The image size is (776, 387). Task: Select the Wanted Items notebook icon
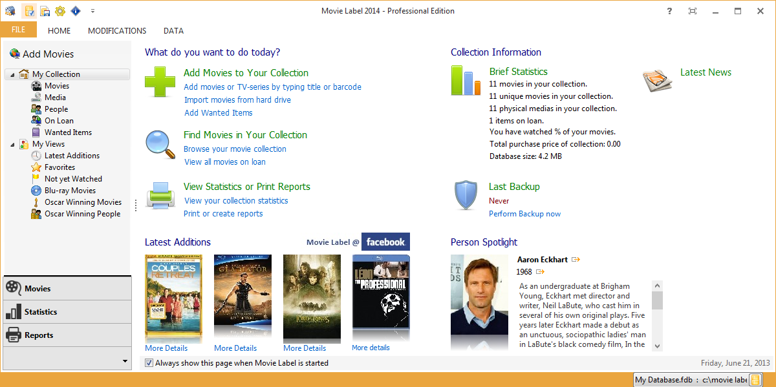click(x=36, y=132)
